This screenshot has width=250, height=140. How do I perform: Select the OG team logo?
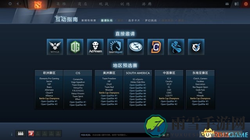pyautogui.click(x=75, y=47)
